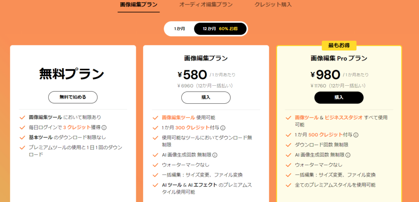Click the 最もお得 badge

coord(339,46)
